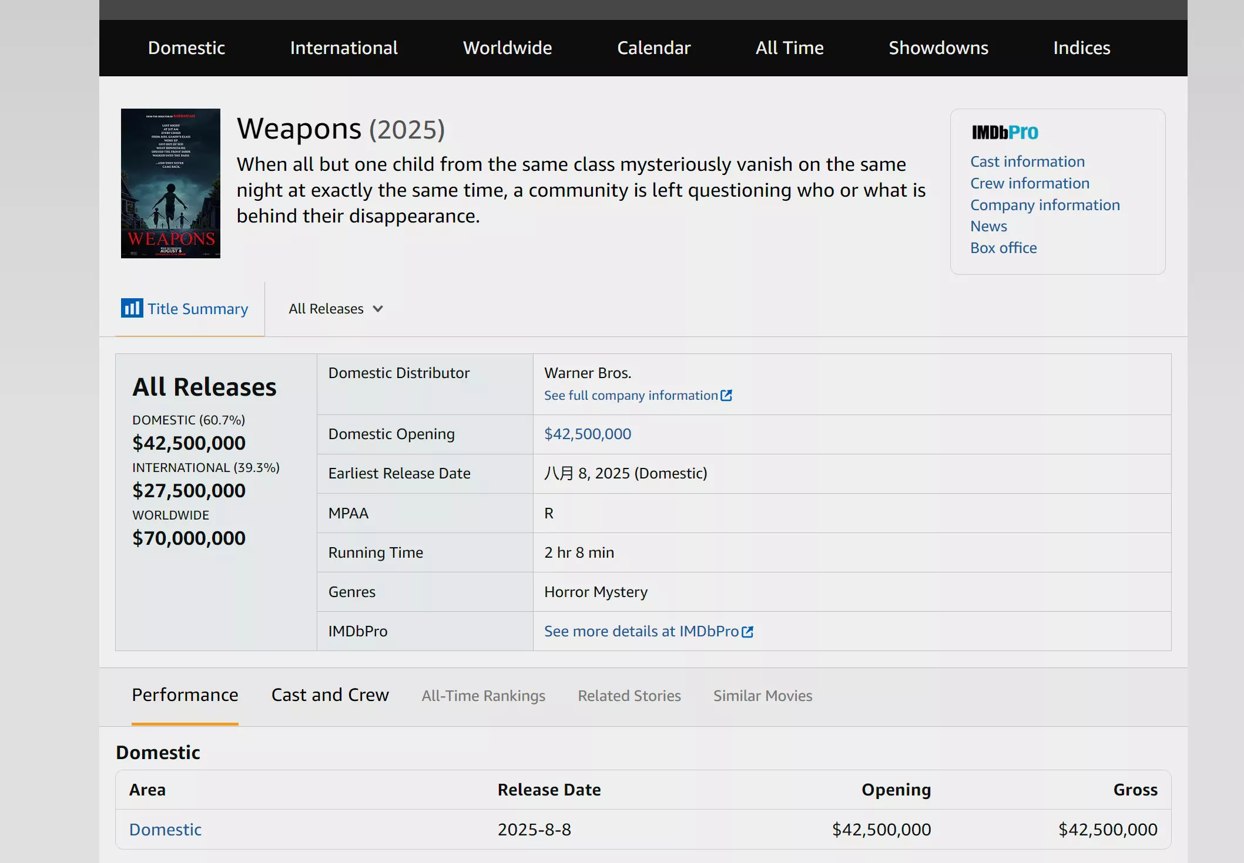Image resolution: width=1244 pixels, height=863 pixels.
Task: Click the IMDbPro logo
Action: (1004, 133)
